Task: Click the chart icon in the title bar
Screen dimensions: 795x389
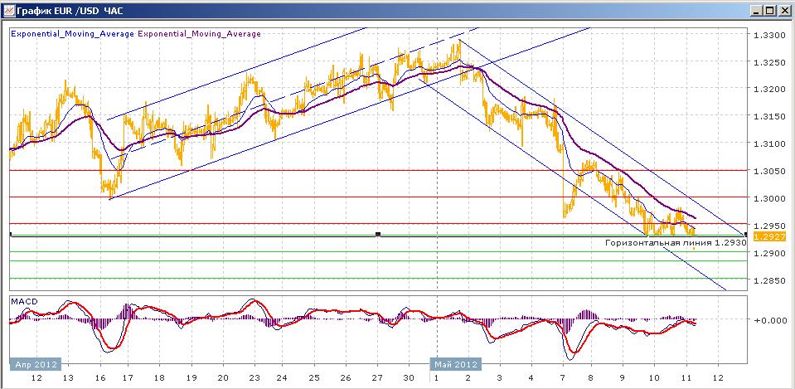Action: (x=8, y=10)
